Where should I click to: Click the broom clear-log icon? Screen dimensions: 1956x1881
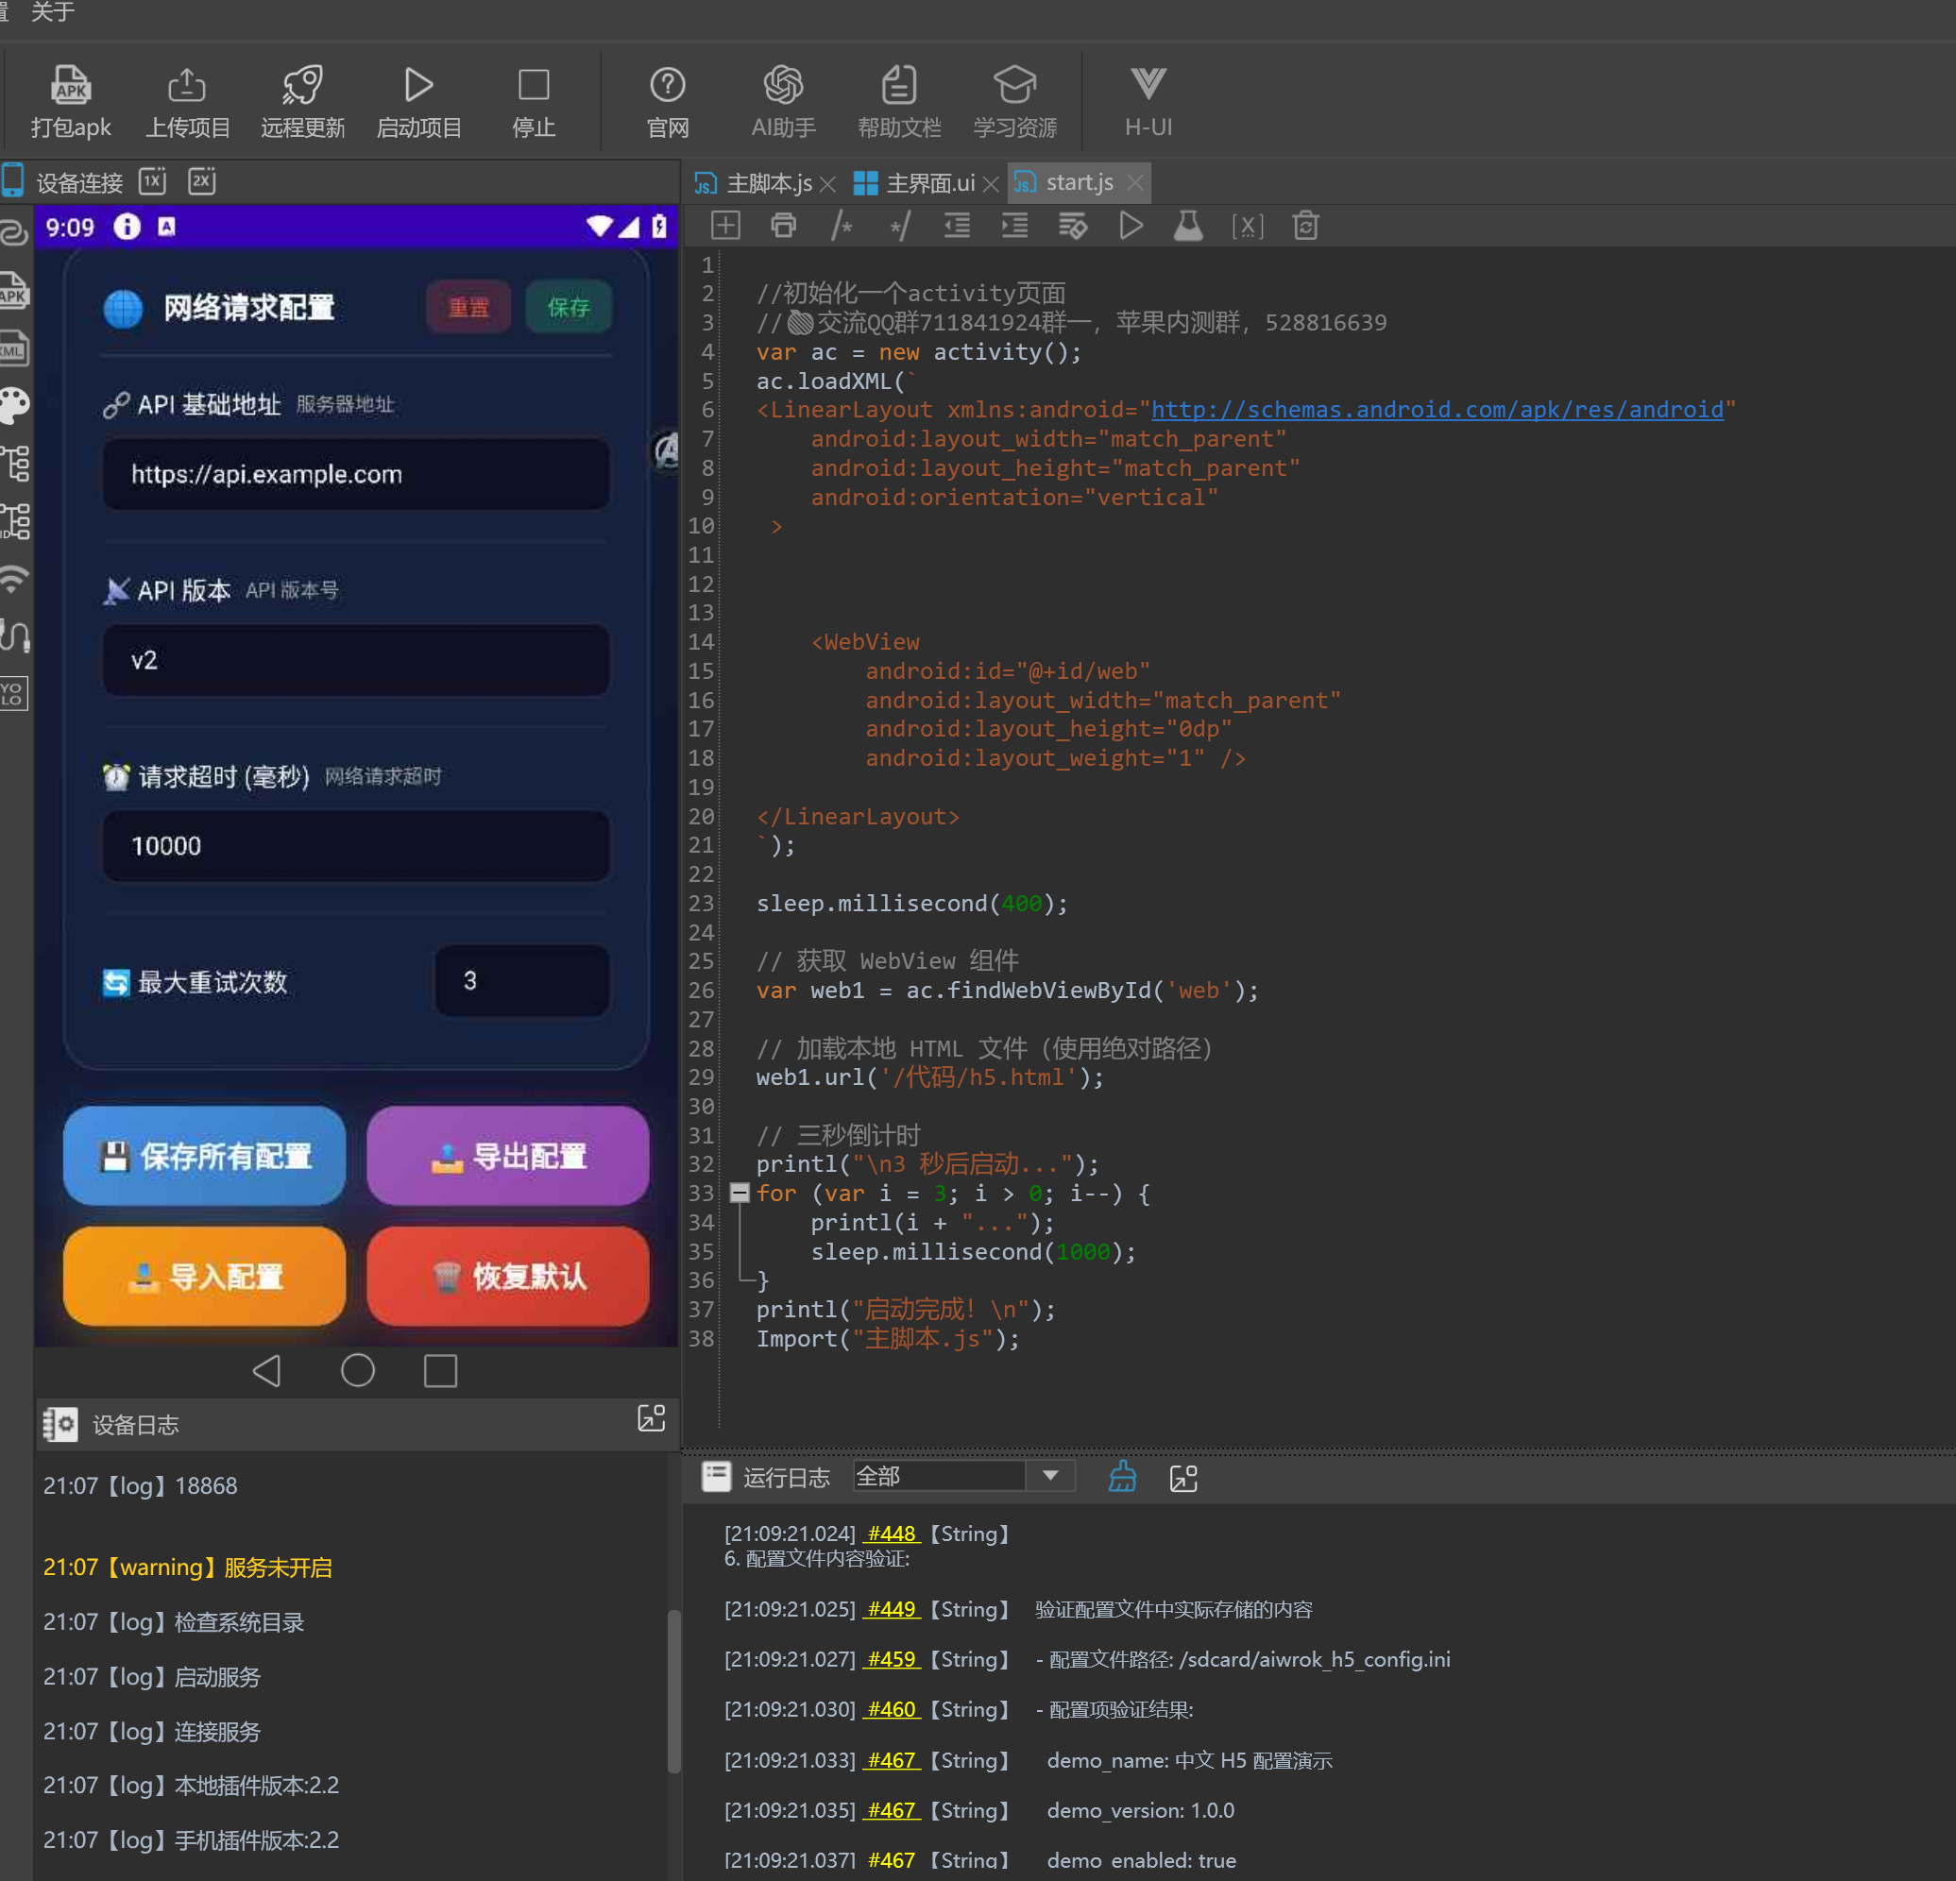(1122, 1477)
